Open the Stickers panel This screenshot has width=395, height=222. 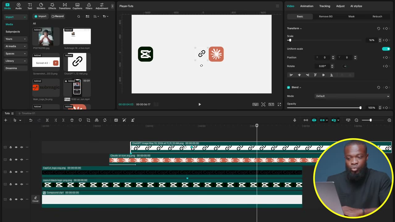(41, 6)
